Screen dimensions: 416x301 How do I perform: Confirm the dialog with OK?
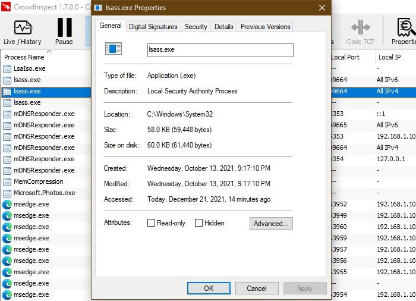[x=209, y=289]
